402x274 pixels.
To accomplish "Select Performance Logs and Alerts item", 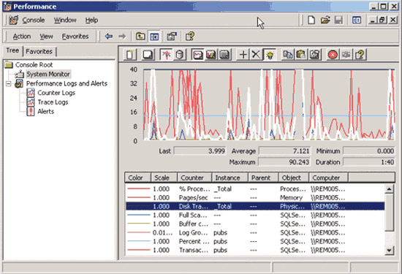I will (x=67, y=83).
